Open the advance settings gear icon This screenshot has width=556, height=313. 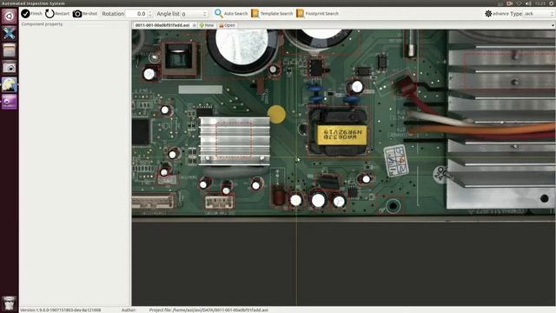tap(488, 14)
